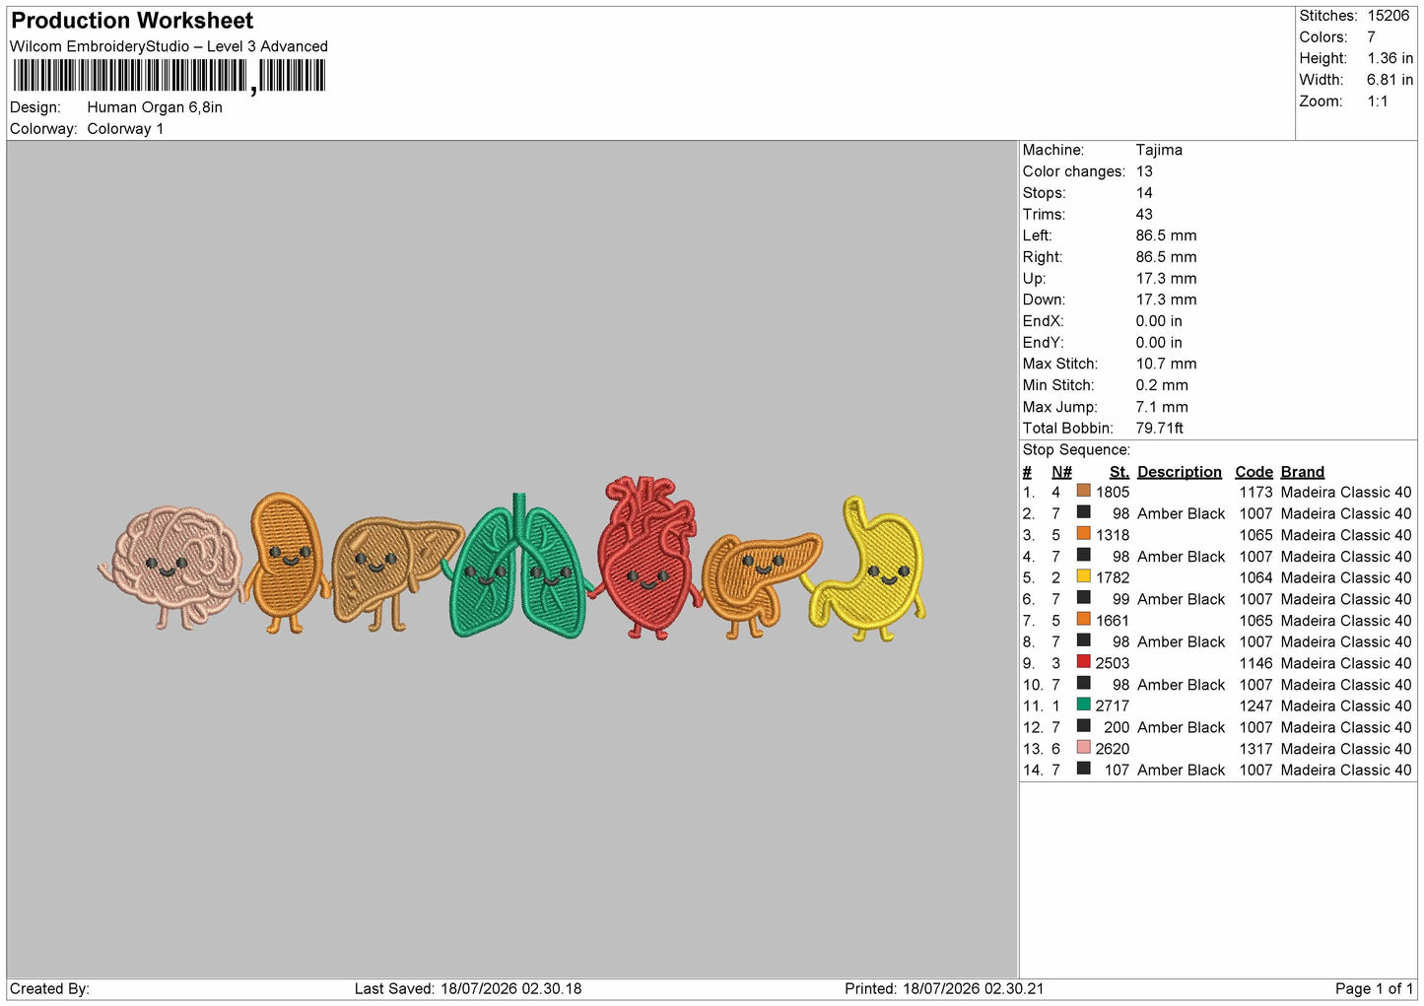Click the Colors value 7
Viewport: 1424px width, 1006px height.
[1371, 37]
